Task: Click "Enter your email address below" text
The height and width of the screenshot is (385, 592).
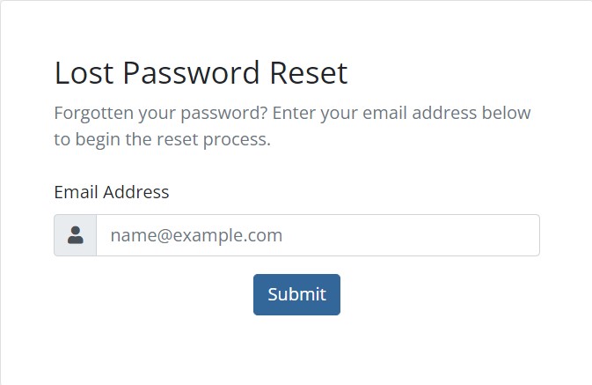Action: tap(402, 113)
